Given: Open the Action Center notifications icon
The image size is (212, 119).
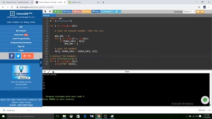Looking at the screenshot, I should [x=200, y=116].
